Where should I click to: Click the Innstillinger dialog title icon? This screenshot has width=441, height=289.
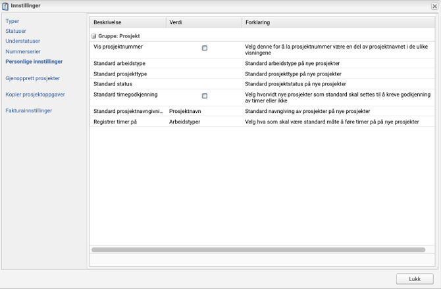(x=6, y=6)
